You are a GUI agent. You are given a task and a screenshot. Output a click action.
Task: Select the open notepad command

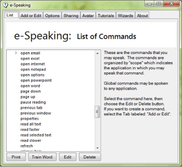(33, 69)
